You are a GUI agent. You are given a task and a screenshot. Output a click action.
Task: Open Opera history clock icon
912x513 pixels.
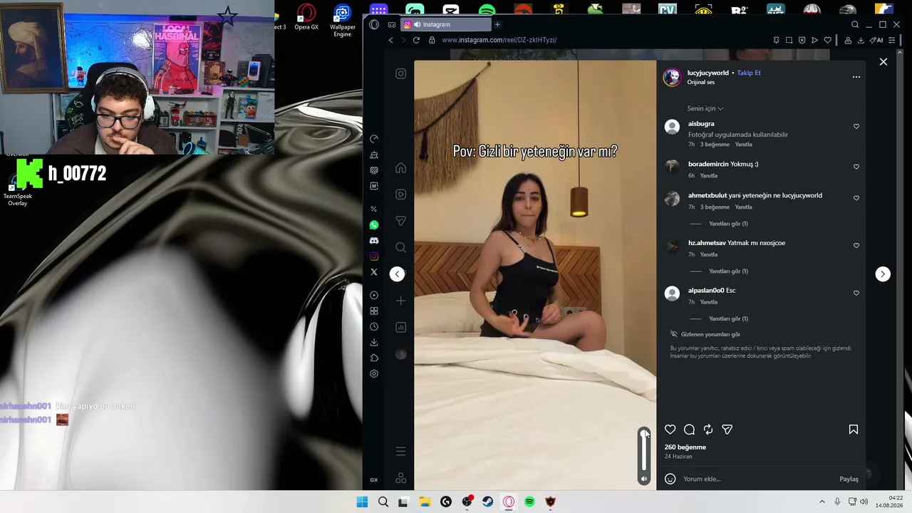(x=374, y=326)
